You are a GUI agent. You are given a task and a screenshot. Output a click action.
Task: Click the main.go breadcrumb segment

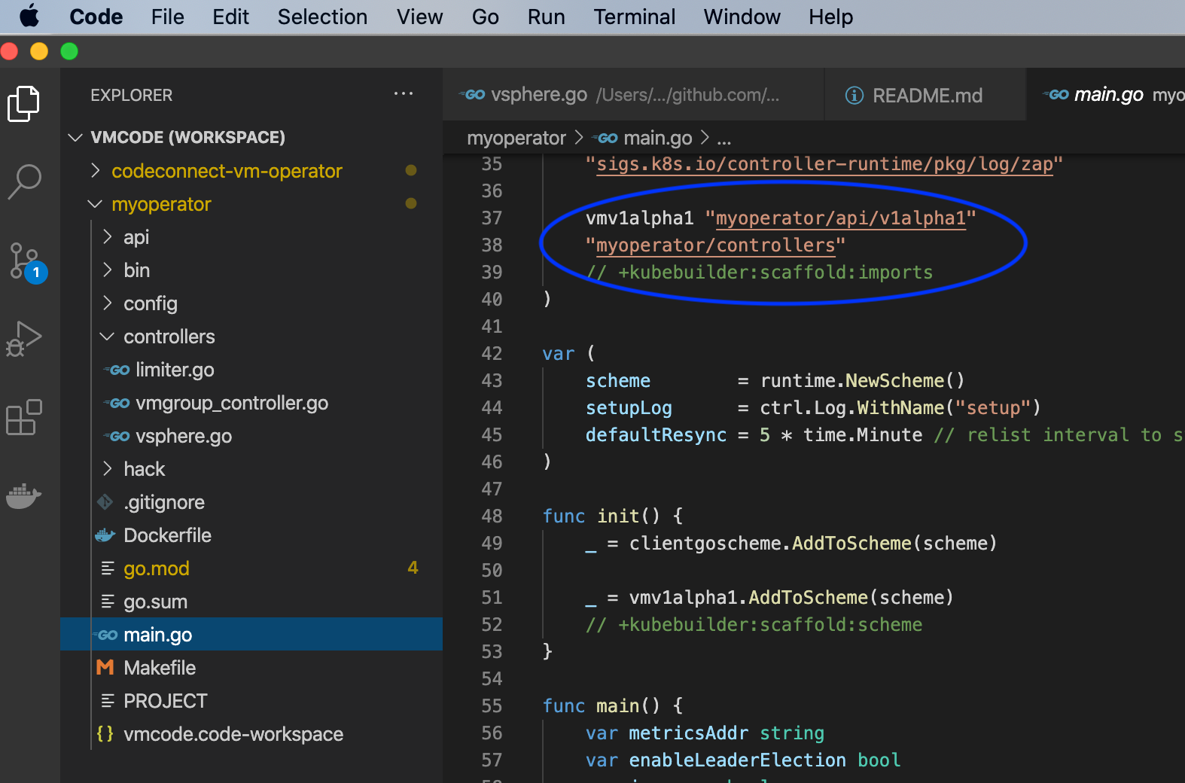click(x=657, y=139)
